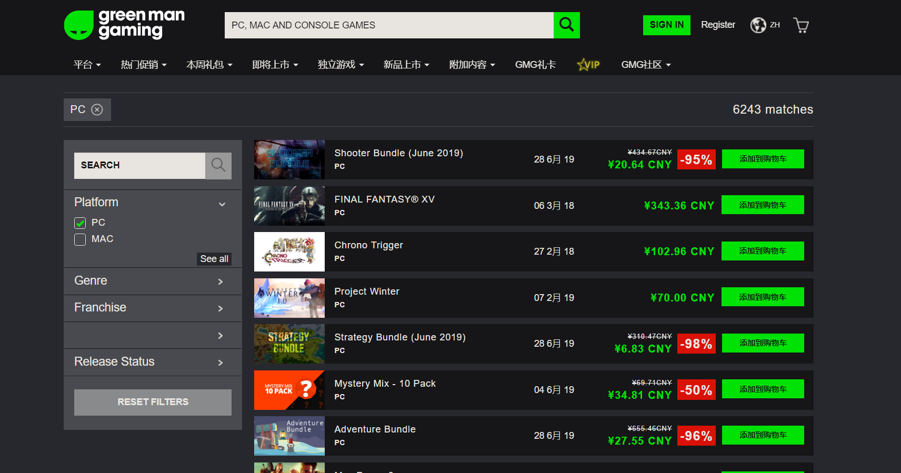Expand the Release Status filter

(x=153, y=362)
